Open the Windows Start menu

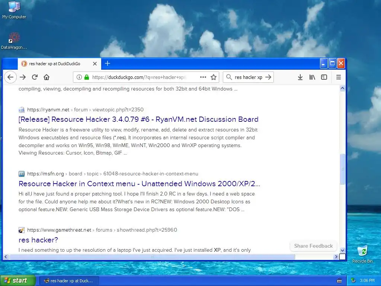[x=18, y=280]
